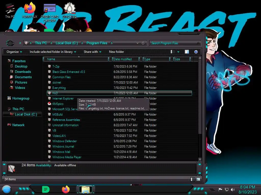Viewport: 261px width, 195px height.
Task: Sort by the Name column header
Action: pyautogui.click(x=76, y=59)
